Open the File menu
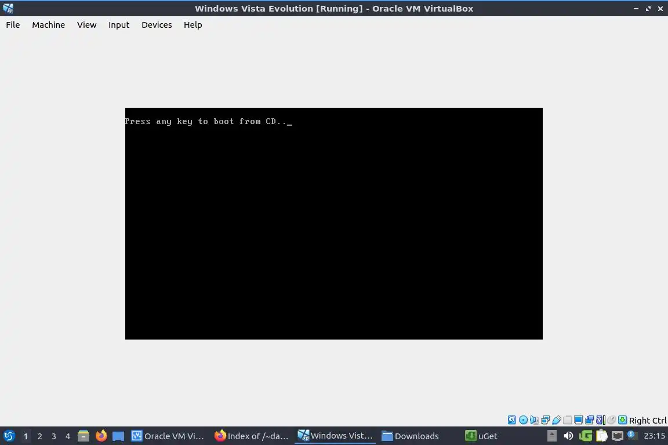Image resolution: width=668 pixels, height=445 pixels. click(13, 25)
